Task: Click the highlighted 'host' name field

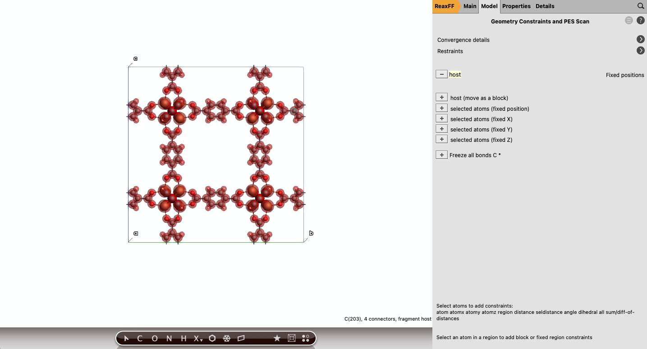Action: point(455,74)
